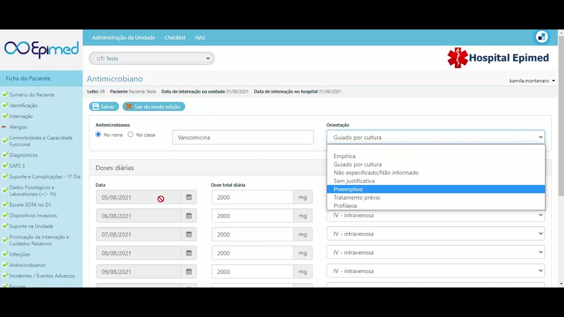
Task: Choose Preemptivo option
Action: (x=436, y=189)
